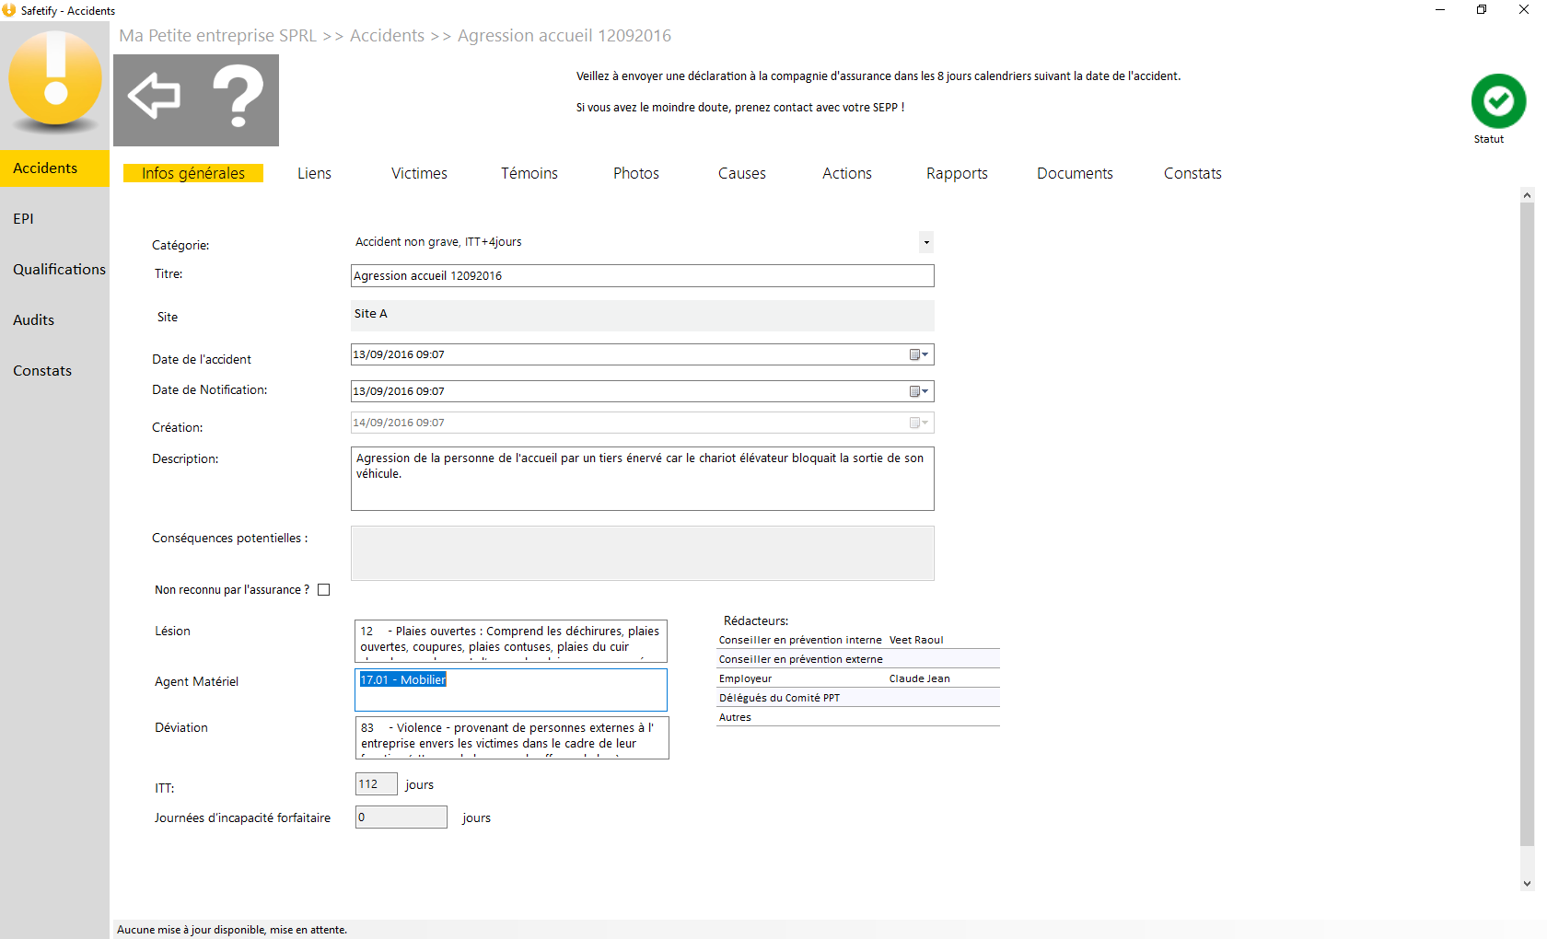This screenshot has width=1547, height=939.
Task: Click the Description text area
Action: (643, 479)
